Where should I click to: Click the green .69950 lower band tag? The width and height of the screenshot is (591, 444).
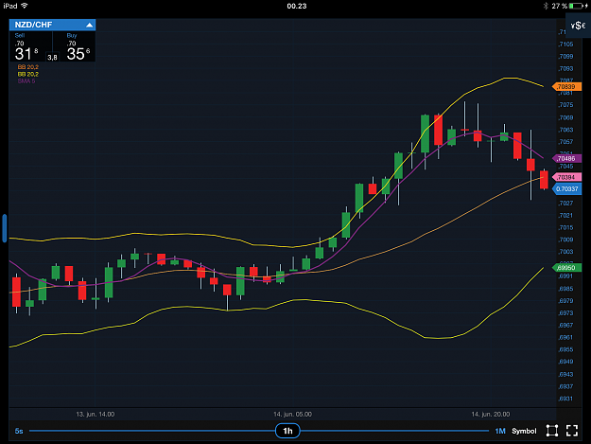point(566,268)
